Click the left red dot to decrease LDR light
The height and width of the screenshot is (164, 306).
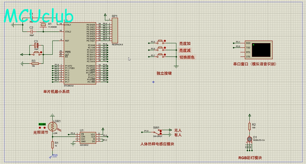click(40, 127)
